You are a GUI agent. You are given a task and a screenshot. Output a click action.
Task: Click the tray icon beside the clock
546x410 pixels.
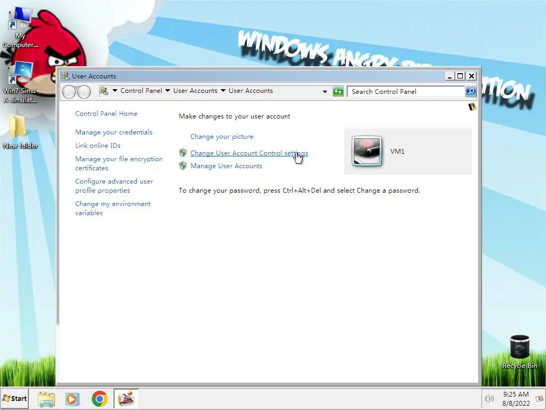coord(540,398)
